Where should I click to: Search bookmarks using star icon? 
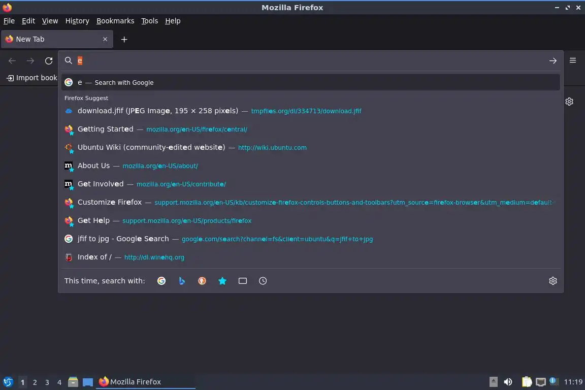point(222,281)
